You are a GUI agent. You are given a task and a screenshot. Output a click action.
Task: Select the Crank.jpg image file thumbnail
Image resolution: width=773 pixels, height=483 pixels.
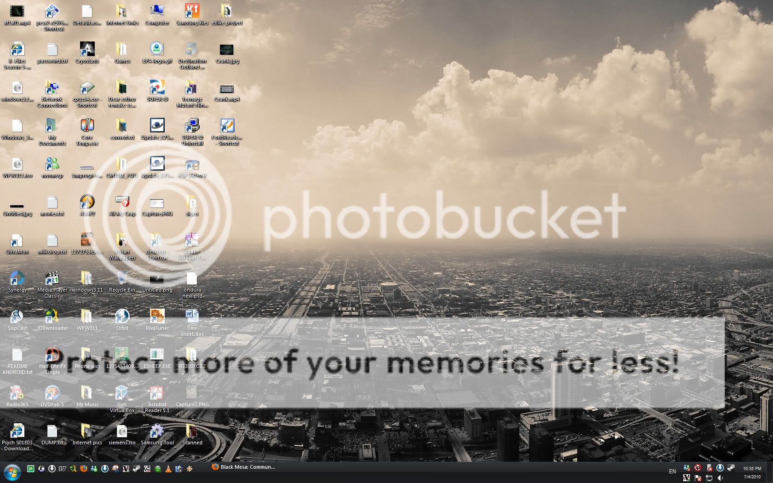tap(226, 50)
